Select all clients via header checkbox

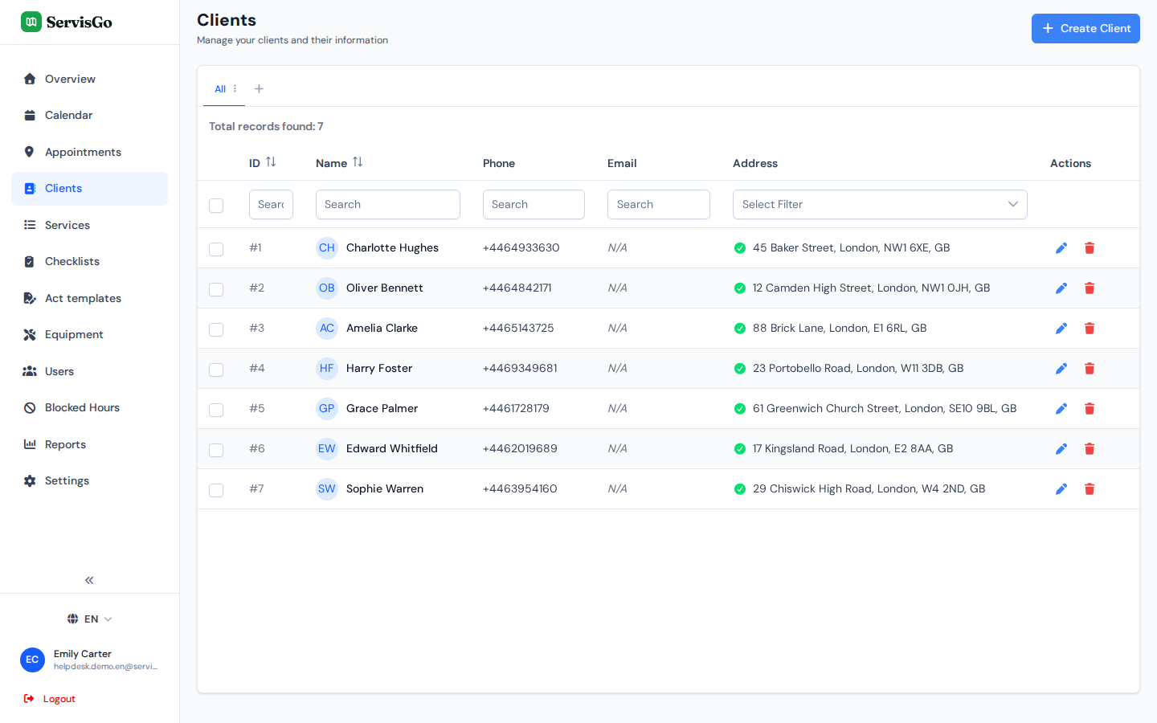click(x=216, y=206)
